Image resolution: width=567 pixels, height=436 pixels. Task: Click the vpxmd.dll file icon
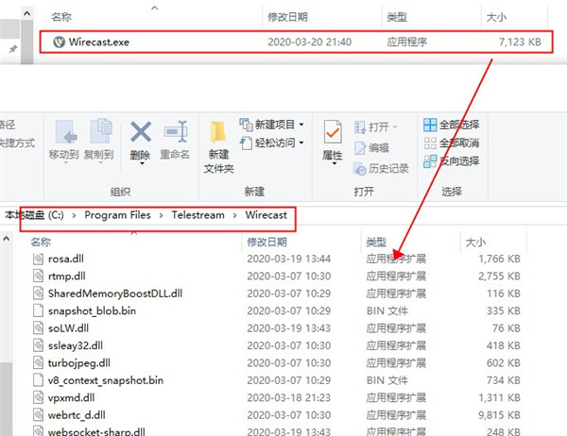(x=38, y=397)
